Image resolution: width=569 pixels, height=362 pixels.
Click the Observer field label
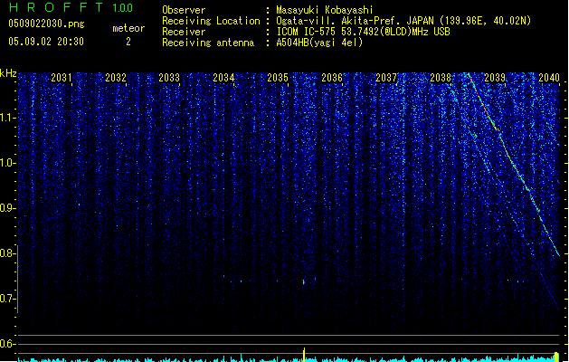[184, 10]
